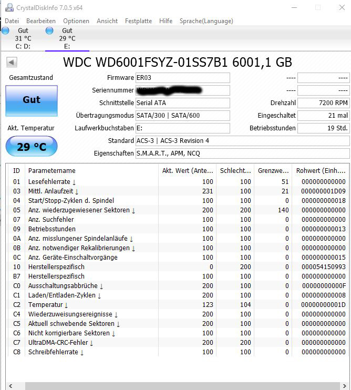Select the Herstellerspezifisch row with ID 10
This screenshot has width=351, height=390.
coord(178,266)
